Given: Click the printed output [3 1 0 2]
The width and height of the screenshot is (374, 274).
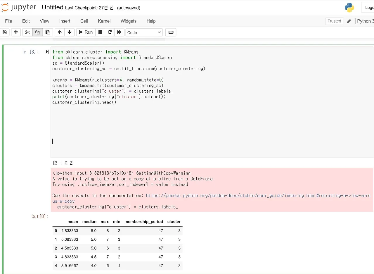Looking at the screenshot, I should point(63,163).
